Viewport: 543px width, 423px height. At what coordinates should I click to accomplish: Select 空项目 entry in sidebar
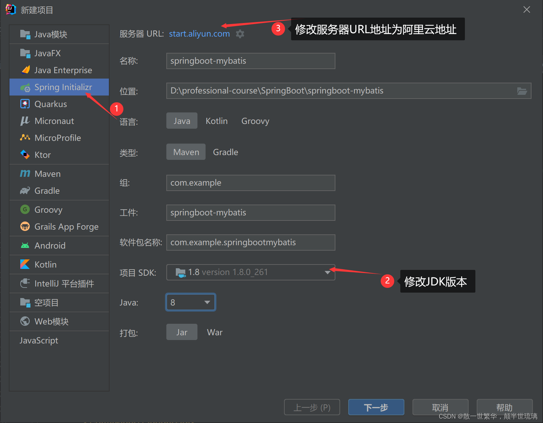59,302
